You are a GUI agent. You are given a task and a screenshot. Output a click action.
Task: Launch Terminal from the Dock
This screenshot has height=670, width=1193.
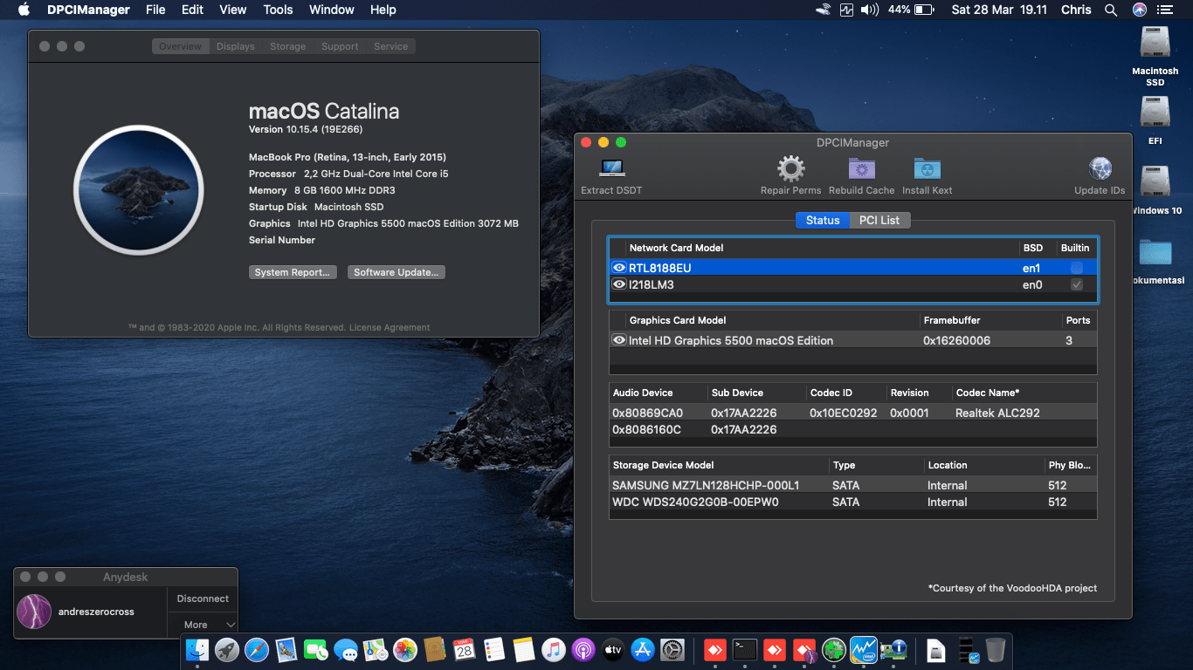744,650
